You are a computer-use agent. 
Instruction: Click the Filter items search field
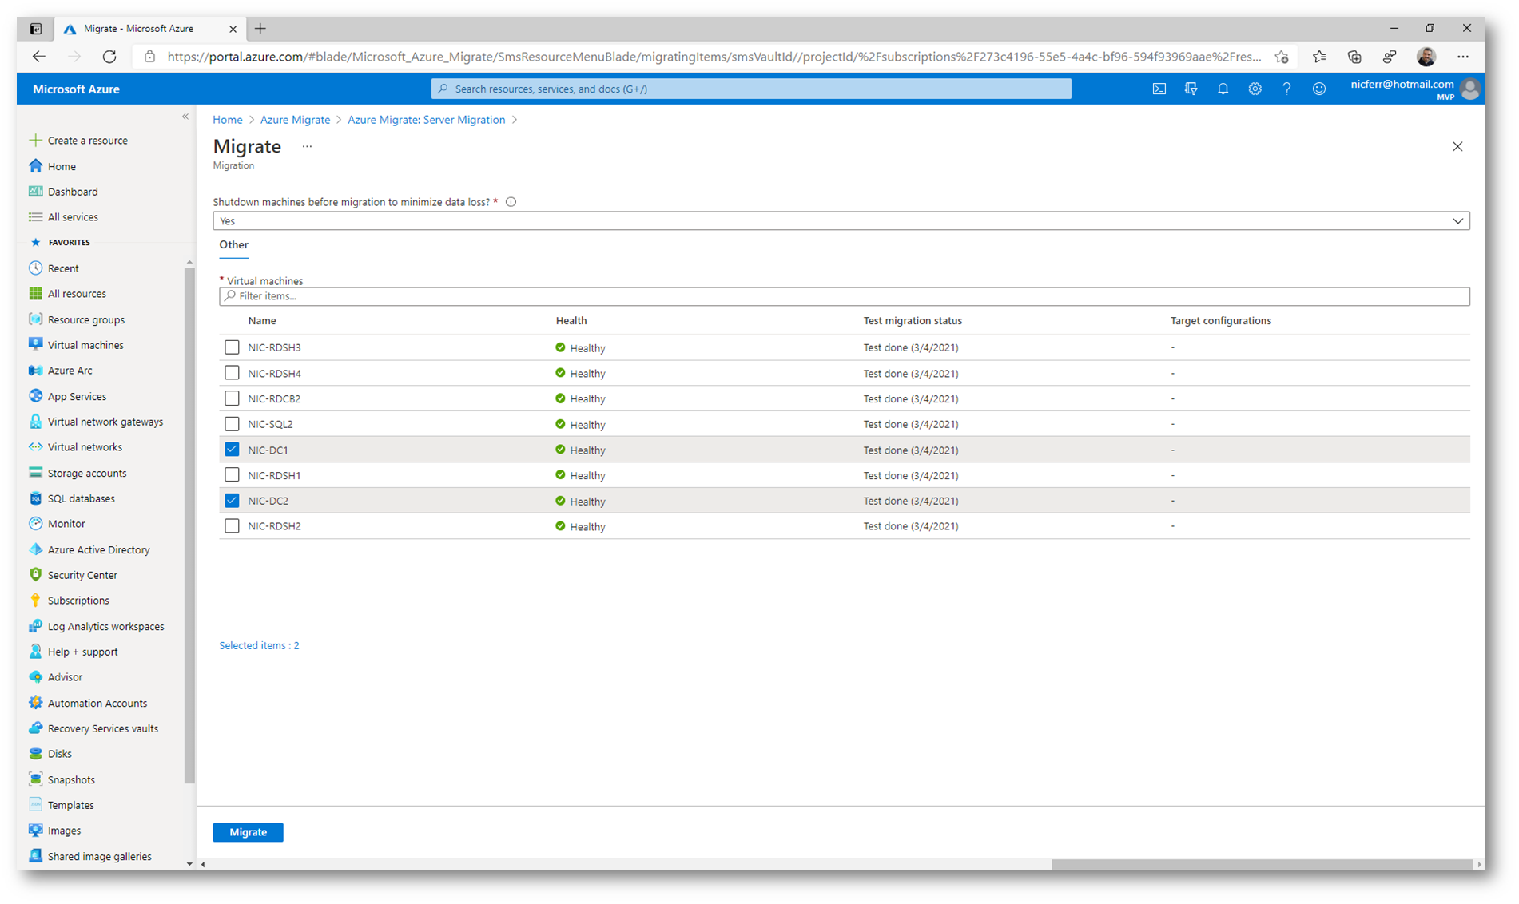click(x=844, y=296)
